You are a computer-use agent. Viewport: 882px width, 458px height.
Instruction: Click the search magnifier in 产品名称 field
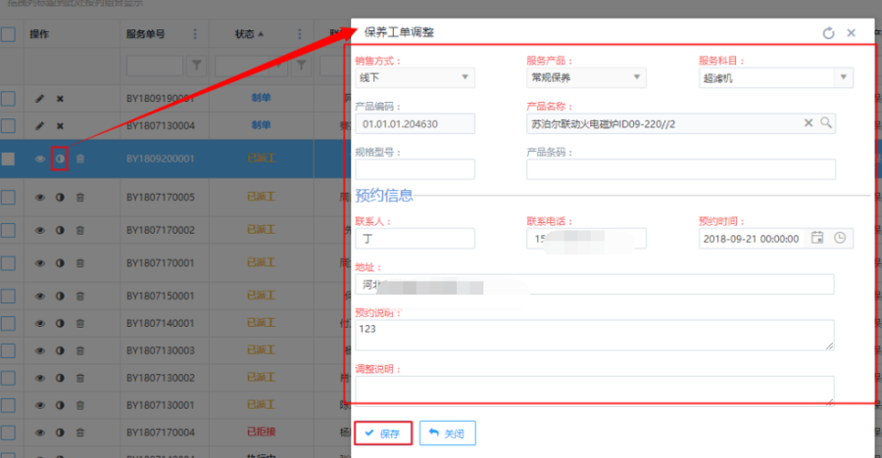[826, 123]
